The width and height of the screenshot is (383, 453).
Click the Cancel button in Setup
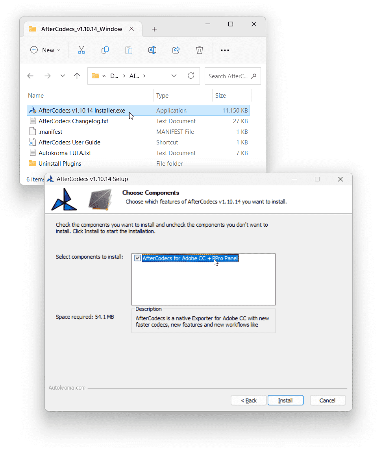(x=327, y=400)
